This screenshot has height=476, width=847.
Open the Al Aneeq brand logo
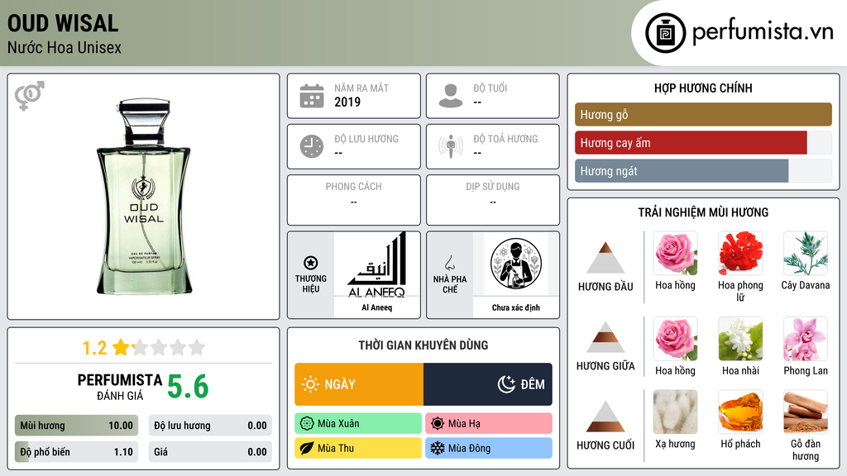tap(376, 265)
